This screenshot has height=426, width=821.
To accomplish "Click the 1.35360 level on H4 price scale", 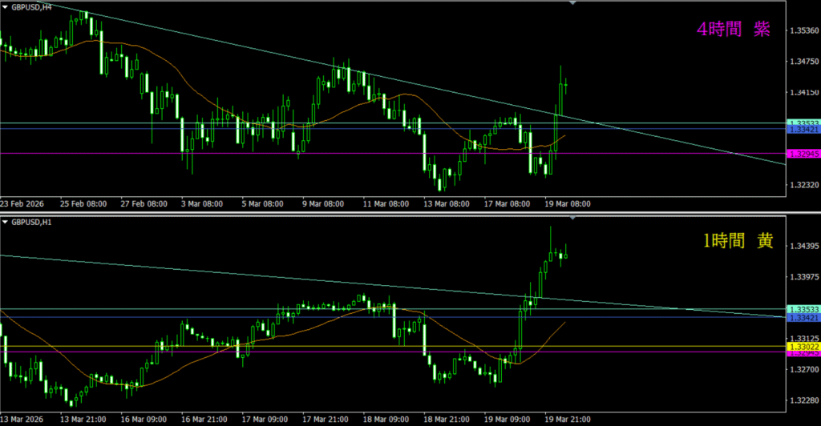I will [803, 31].
